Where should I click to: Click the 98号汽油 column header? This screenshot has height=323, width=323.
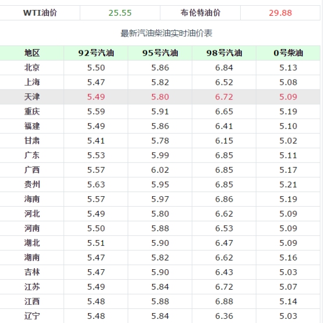coord(224,53)
